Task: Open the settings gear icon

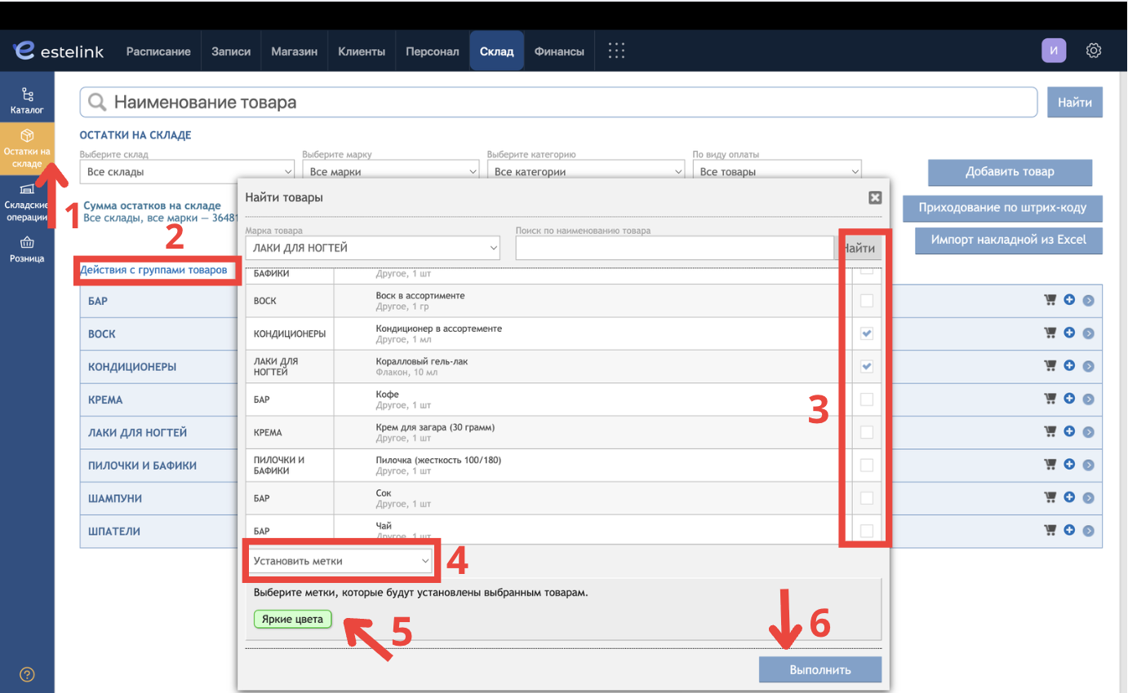Action: (x=1094, y=51)
